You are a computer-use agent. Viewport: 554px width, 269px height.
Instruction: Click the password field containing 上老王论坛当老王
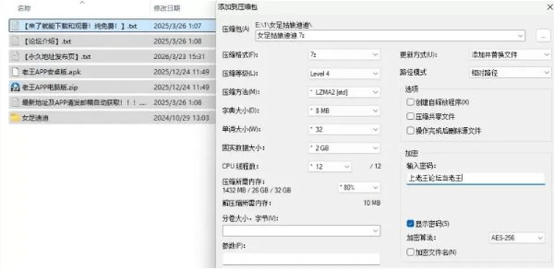476,179
